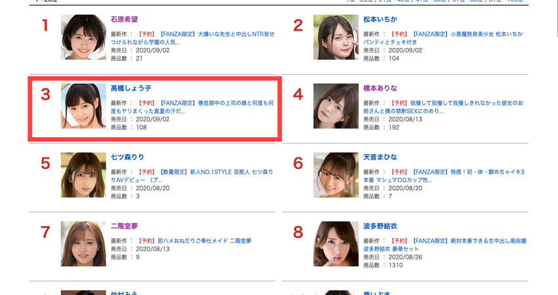
Task: Open the rank 8 profile thumbnail
Action: coord(336,244)
